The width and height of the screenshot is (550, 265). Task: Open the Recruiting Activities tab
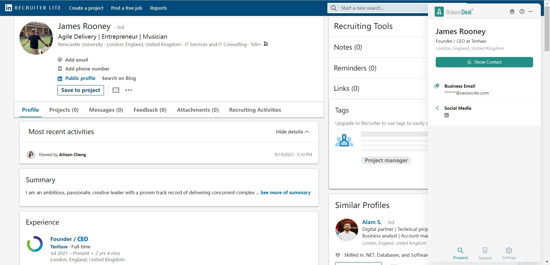255,110
